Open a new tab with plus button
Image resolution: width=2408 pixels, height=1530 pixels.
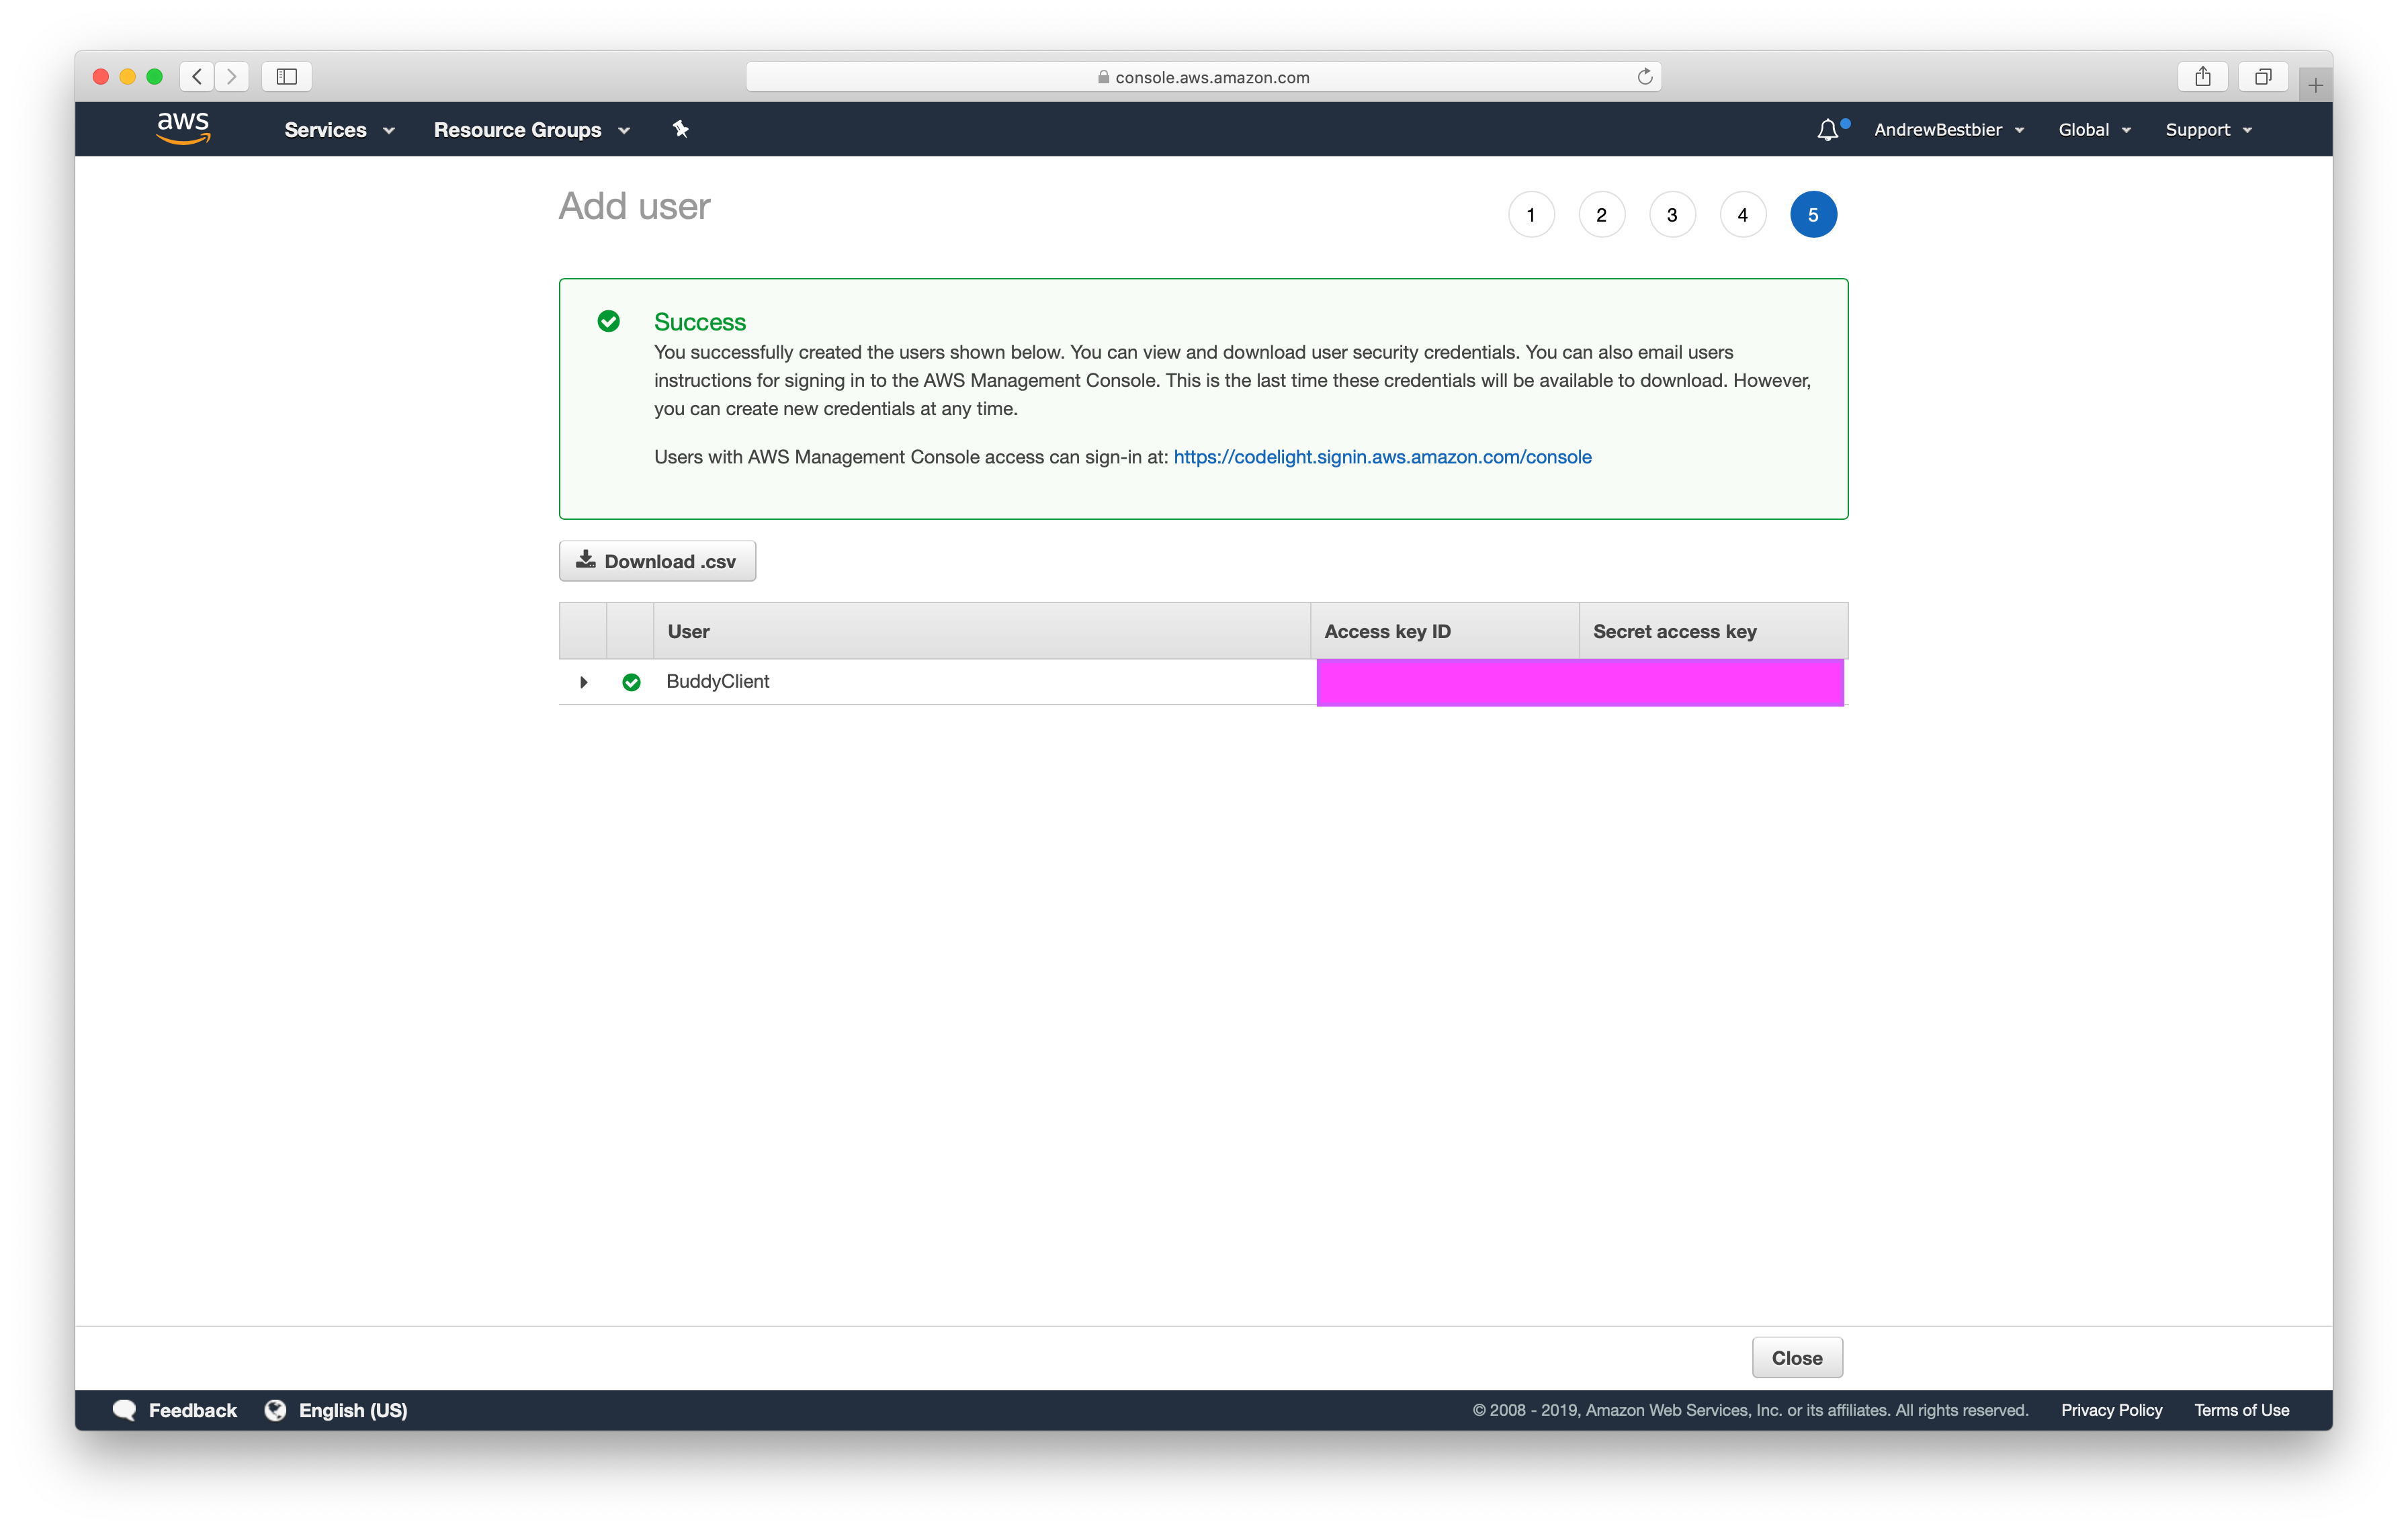coord(2315,85)
